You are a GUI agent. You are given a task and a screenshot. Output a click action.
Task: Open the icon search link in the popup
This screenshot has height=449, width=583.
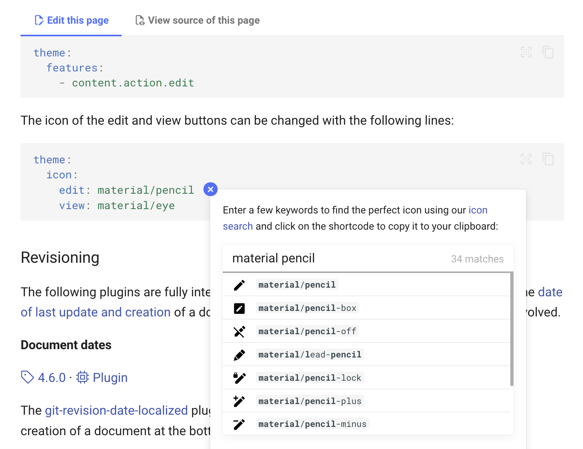pyautogui.click(x=478, y=210)
